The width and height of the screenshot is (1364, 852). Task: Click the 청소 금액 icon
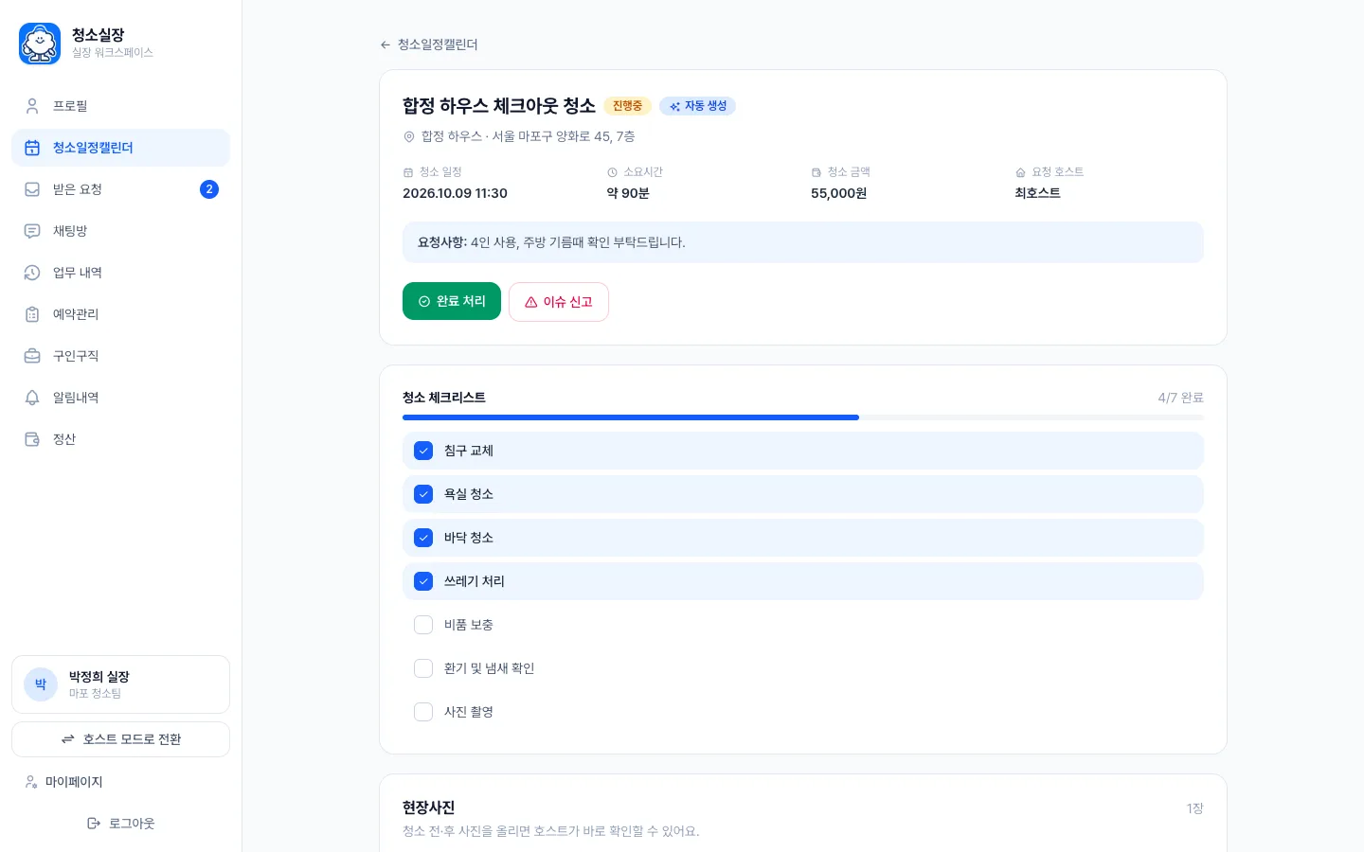817,172
